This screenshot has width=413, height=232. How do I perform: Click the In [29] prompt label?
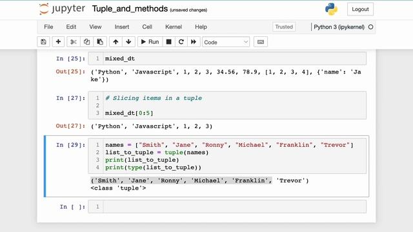pos(70,145)
